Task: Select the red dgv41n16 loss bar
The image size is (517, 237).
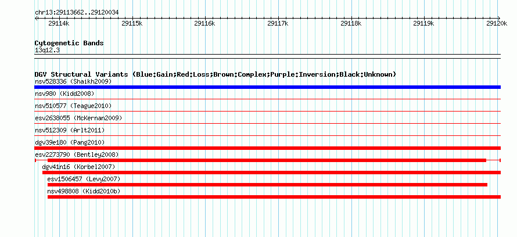Action: [x=271, y=173]
